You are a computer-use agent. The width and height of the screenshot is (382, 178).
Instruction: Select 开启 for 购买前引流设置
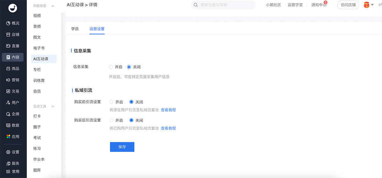click(x=111, y=102)
